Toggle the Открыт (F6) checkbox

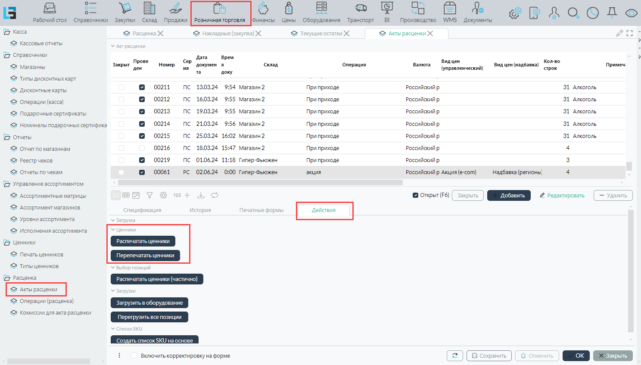(416, 195)
